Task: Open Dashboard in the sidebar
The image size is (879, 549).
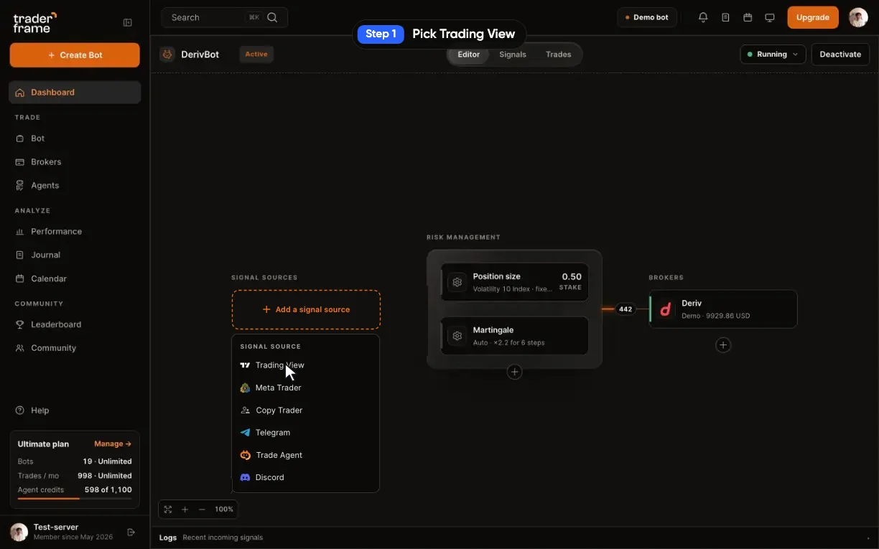Action: click(x=75, y=93)
